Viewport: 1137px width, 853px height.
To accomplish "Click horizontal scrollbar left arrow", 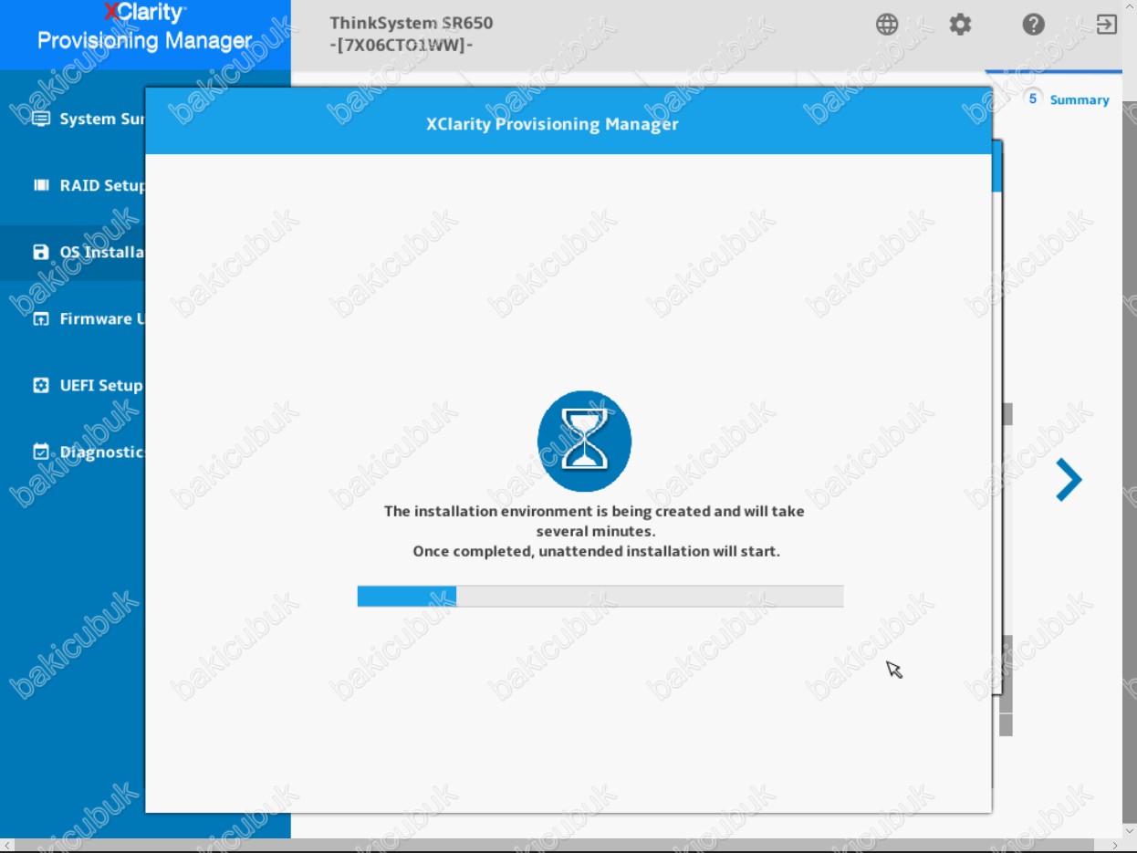I will [x=6, y=846].
